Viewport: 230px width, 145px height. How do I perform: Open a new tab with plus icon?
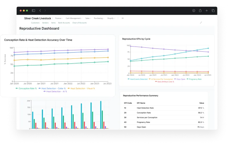click(207, 11)
